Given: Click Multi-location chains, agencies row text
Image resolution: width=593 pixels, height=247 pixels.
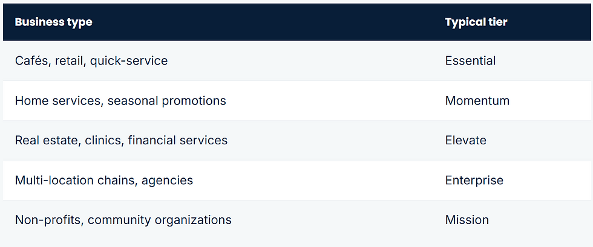Looking at the screenshot, I should point(103,180).
